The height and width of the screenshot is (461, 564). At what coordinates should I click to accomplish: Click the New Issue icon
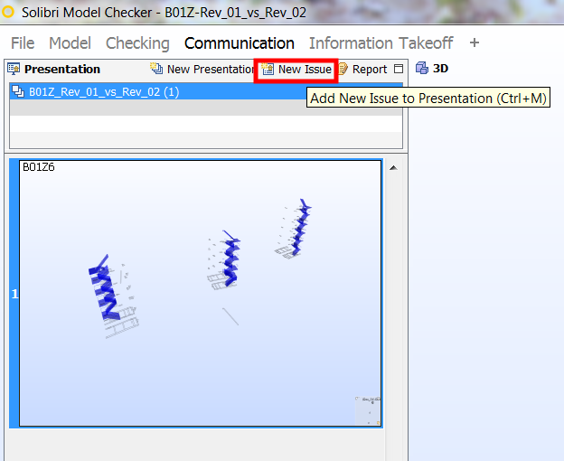(268, 69)
